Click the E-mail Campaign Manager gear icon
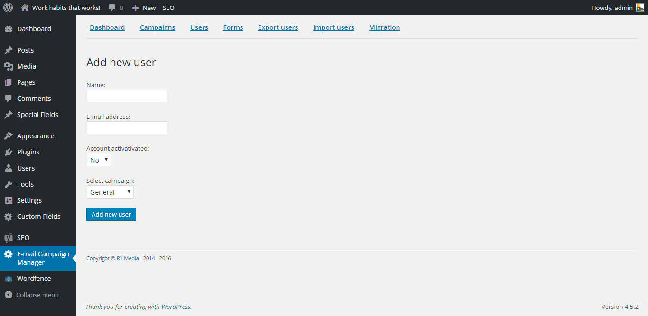The width and height of the screenshot is (648, 316). click(9, 254)
